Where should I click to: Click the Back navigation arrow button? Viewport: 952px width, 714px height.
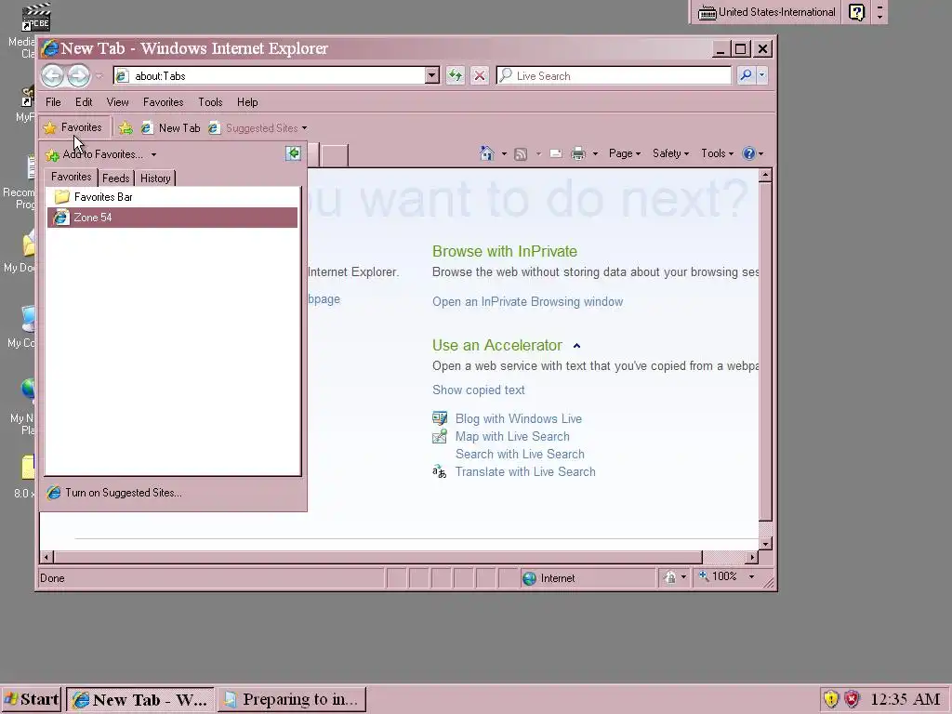(x=53, y=75)
